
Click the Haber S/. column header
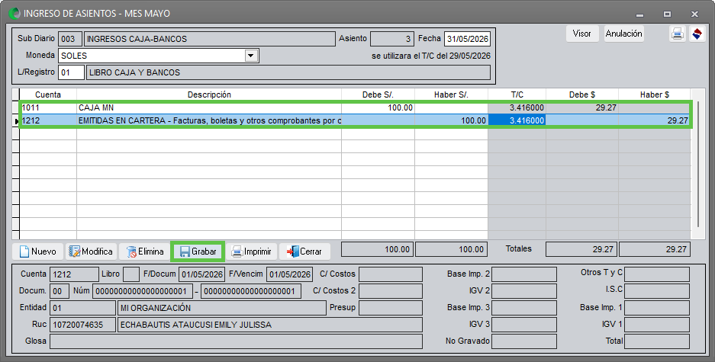(x=452, y=95)
